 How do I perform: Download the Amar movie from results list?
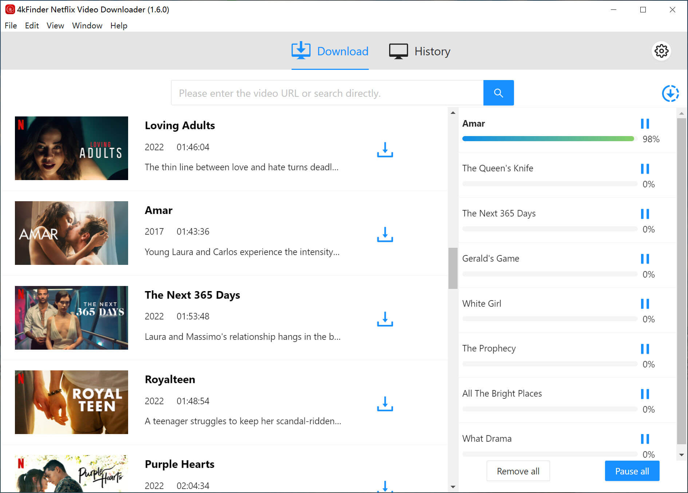coord(385,234)
